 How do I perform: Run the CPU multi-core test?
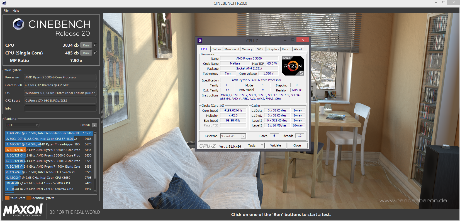(x=86, y=45)
